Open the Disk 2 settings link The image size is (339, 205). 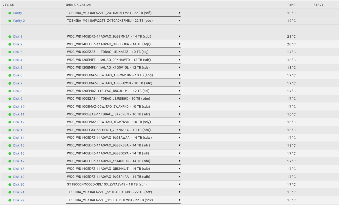click(x=18, y=44)
